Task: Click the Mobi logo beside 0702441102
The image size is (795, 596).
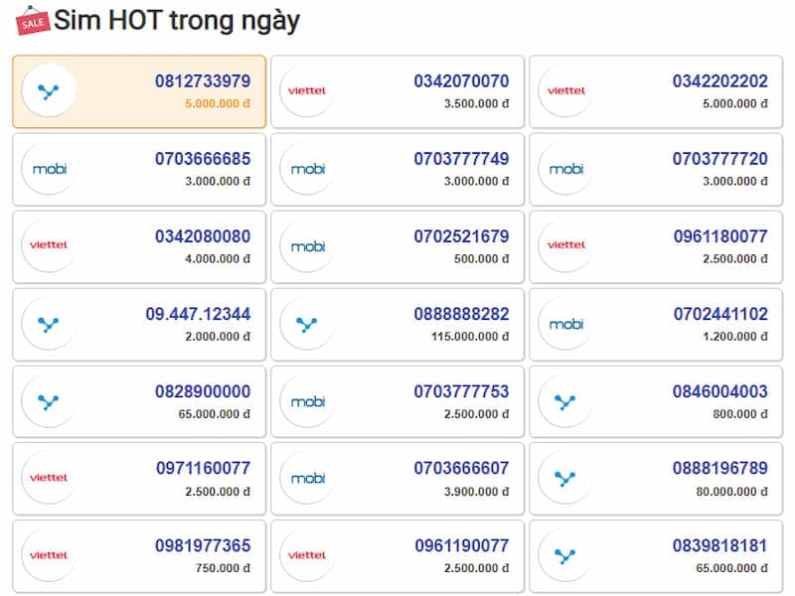Action: pos(565,324)
